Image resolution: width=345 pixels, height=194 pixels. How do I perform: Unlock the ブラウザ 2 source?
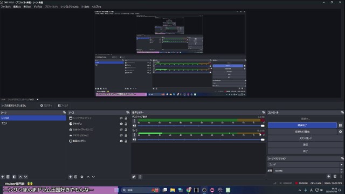point(126,124)
